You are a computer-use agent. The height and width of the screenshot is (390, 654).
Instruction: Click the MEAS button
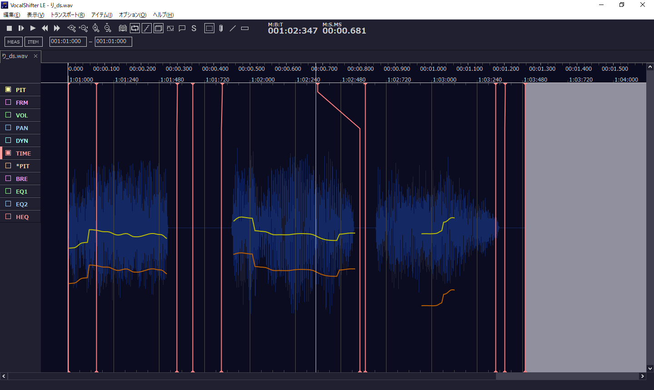point(14,42)
